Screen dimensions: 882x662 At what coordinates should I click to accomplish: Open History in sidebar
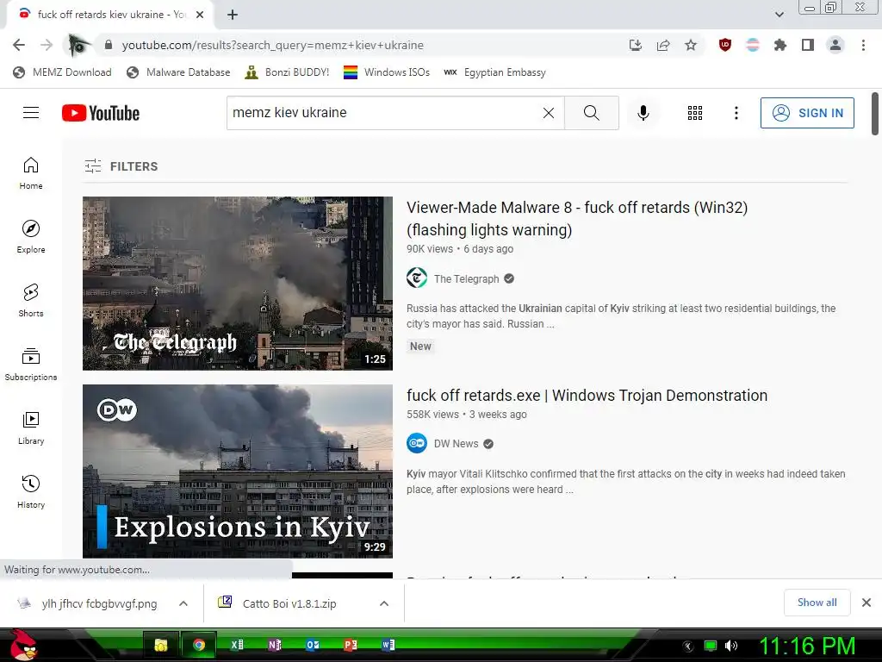(31, 491)
